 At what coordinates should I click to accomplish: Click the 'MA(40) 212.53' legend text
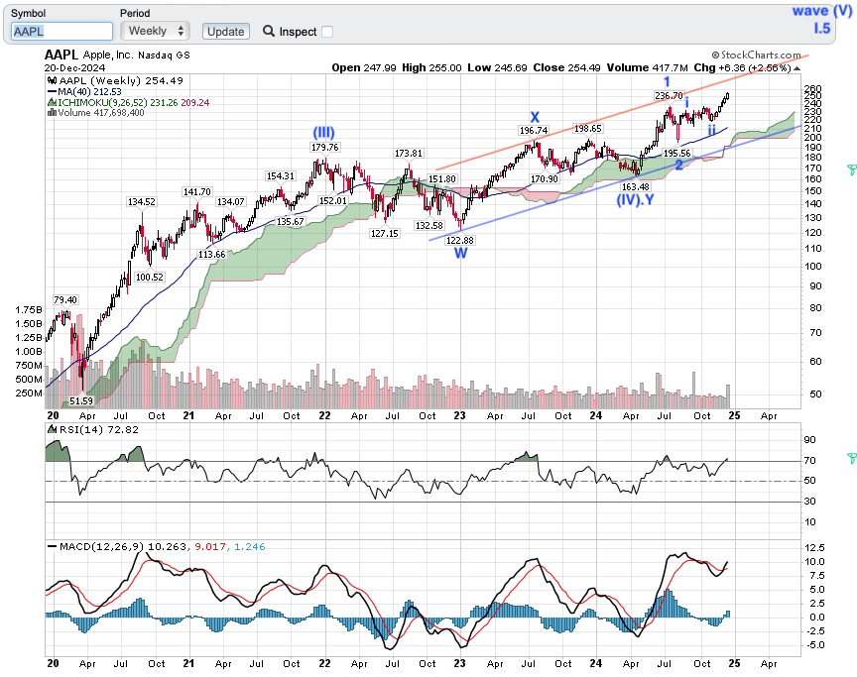[x=89, y=92]
